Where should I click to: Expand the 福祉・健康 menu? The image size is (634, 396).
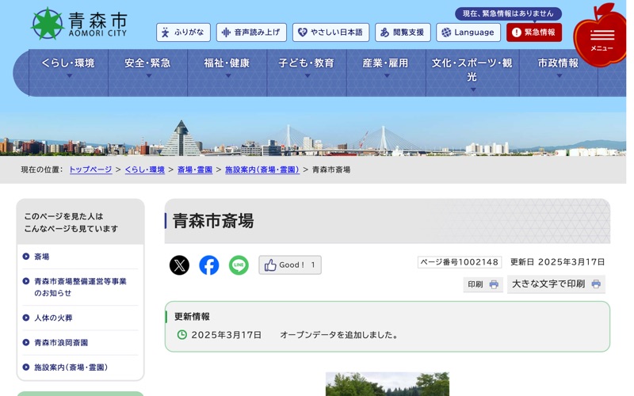point(227,73)
